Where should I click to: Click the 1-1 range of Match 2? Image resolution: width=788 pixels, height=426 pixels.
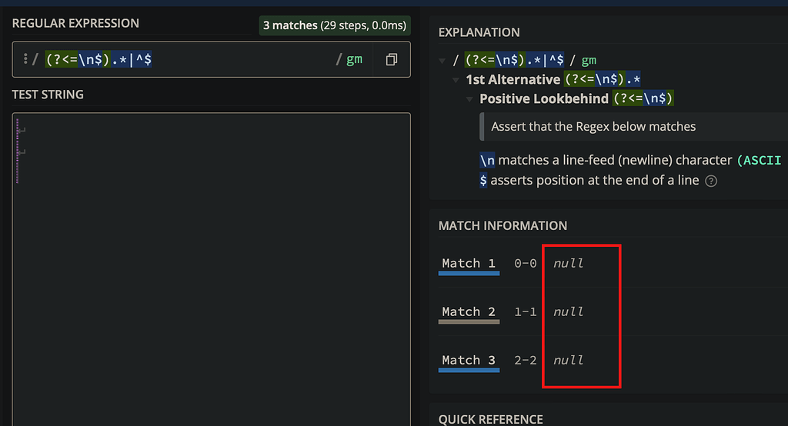525,311
